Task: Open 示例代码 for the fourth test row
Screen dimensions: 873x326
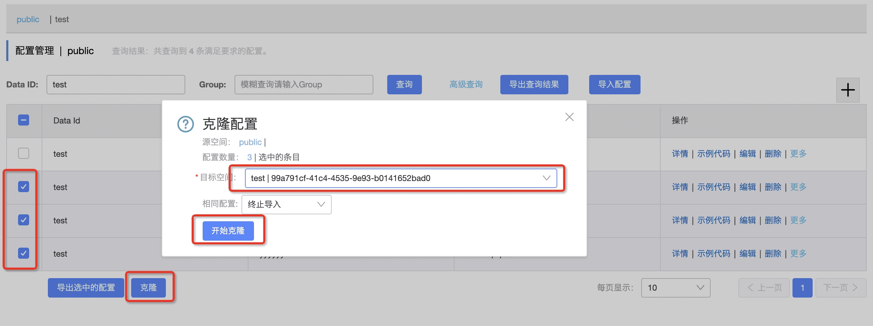Action: [x=714, y=253]
